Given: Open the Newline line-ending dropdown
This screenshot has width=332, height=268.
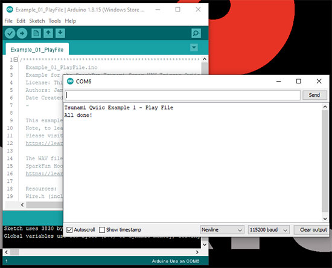Looking at the screenshot, I should pyautogui.click(x=222, y=230).
